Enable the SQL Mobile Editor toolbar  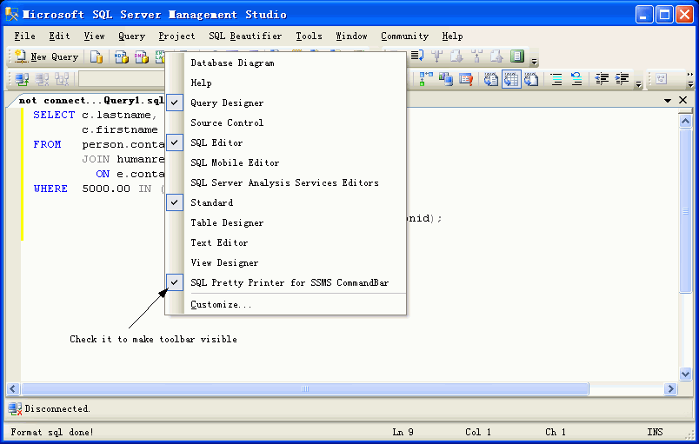coord(285,162)
